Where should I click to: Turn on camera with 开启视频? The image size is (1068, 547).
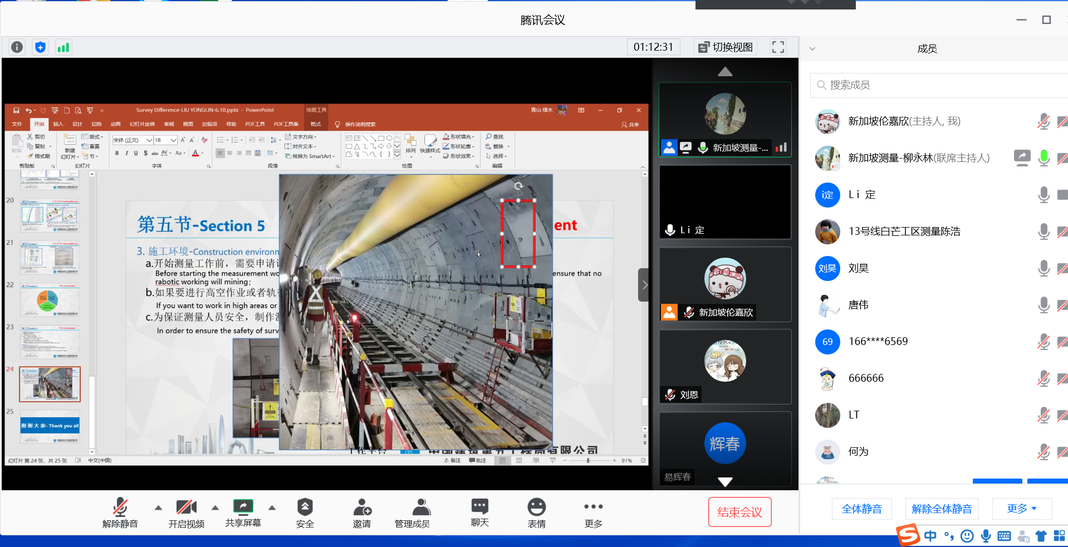point(186,513)
